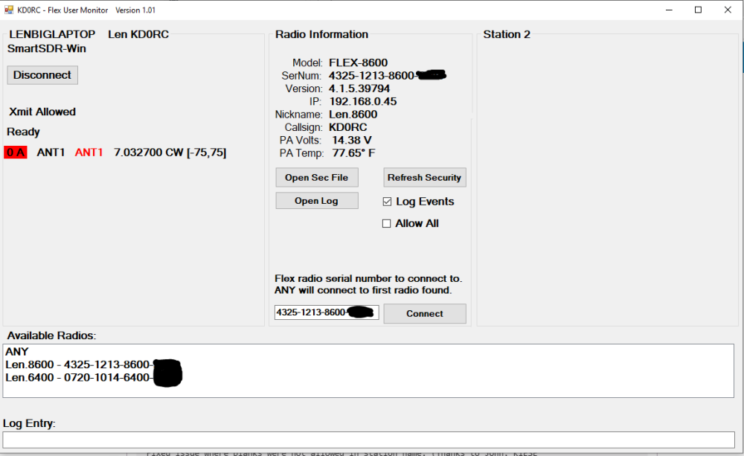The height and width of the screenshot is (456, 744).
Task: Click Refresh Security button
Action: [x=425, y=178]
